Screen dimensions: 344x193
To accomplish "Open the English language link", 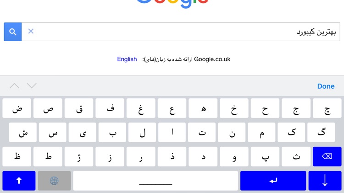I will click(x=127, y=59).
